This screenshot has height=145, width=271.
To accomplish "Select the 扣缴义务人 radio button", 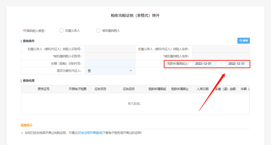I will click(x=61, y=30).
